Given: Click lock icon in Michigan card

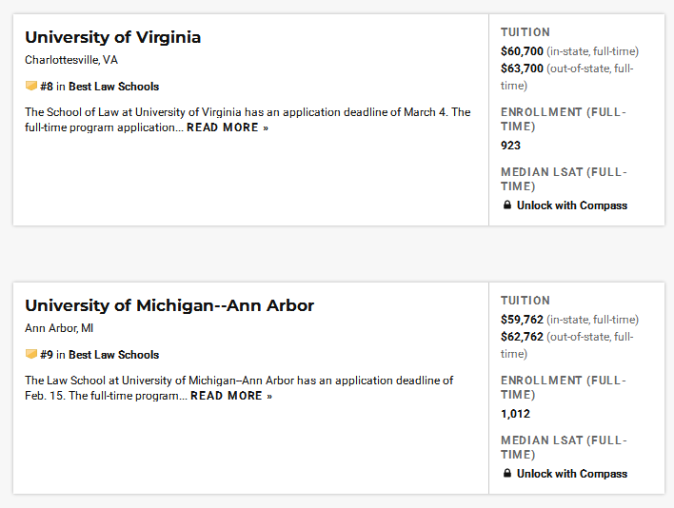Looking at the screenshot, I should (x=507, y=473).
